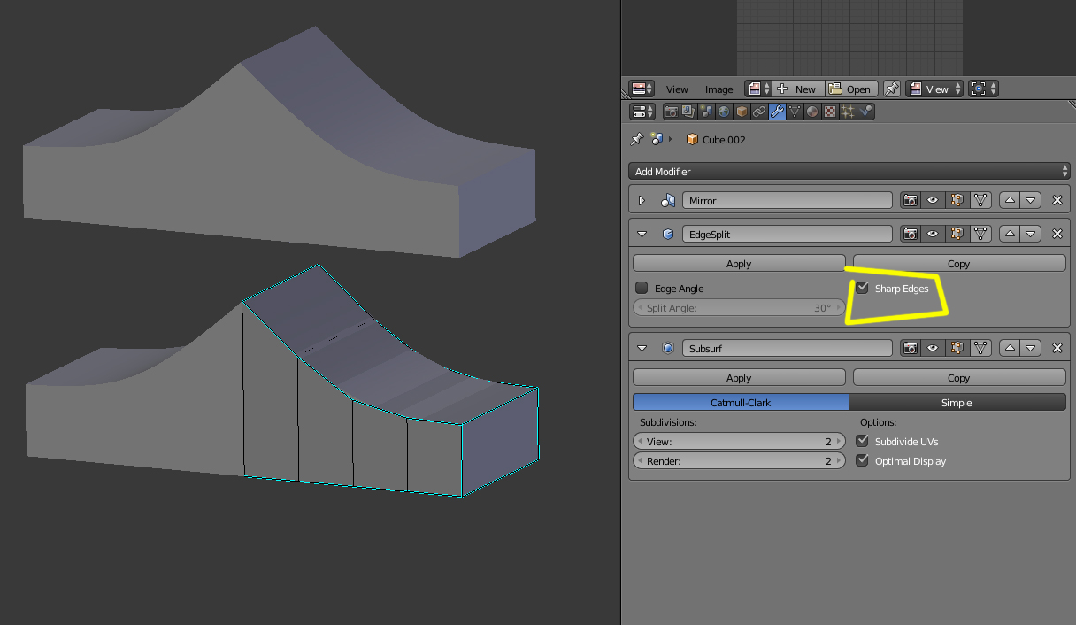Click the Subsurf View subdivisions field
This screenshot has width=1076, height=625.
pos(739,441)
